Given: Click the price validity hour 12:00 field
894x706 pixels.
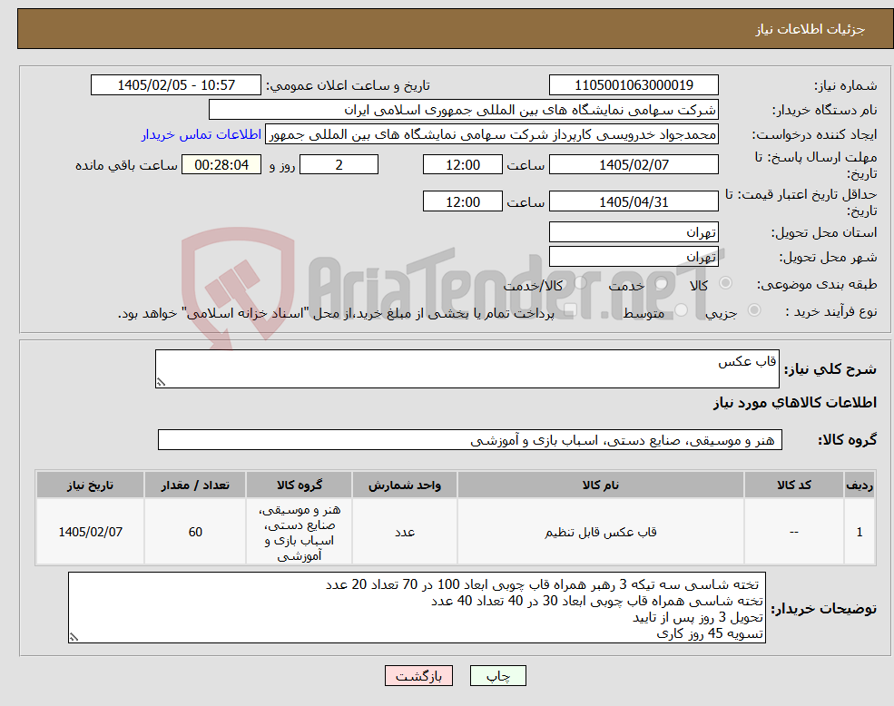Looking at the screenshot, I should point(462,201).
